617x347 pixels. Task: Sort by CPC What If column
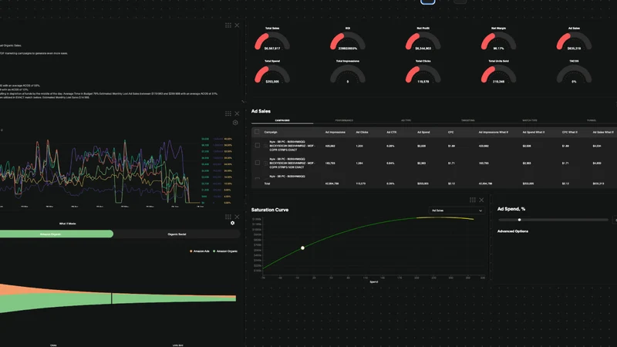click(x=569, y=132)
